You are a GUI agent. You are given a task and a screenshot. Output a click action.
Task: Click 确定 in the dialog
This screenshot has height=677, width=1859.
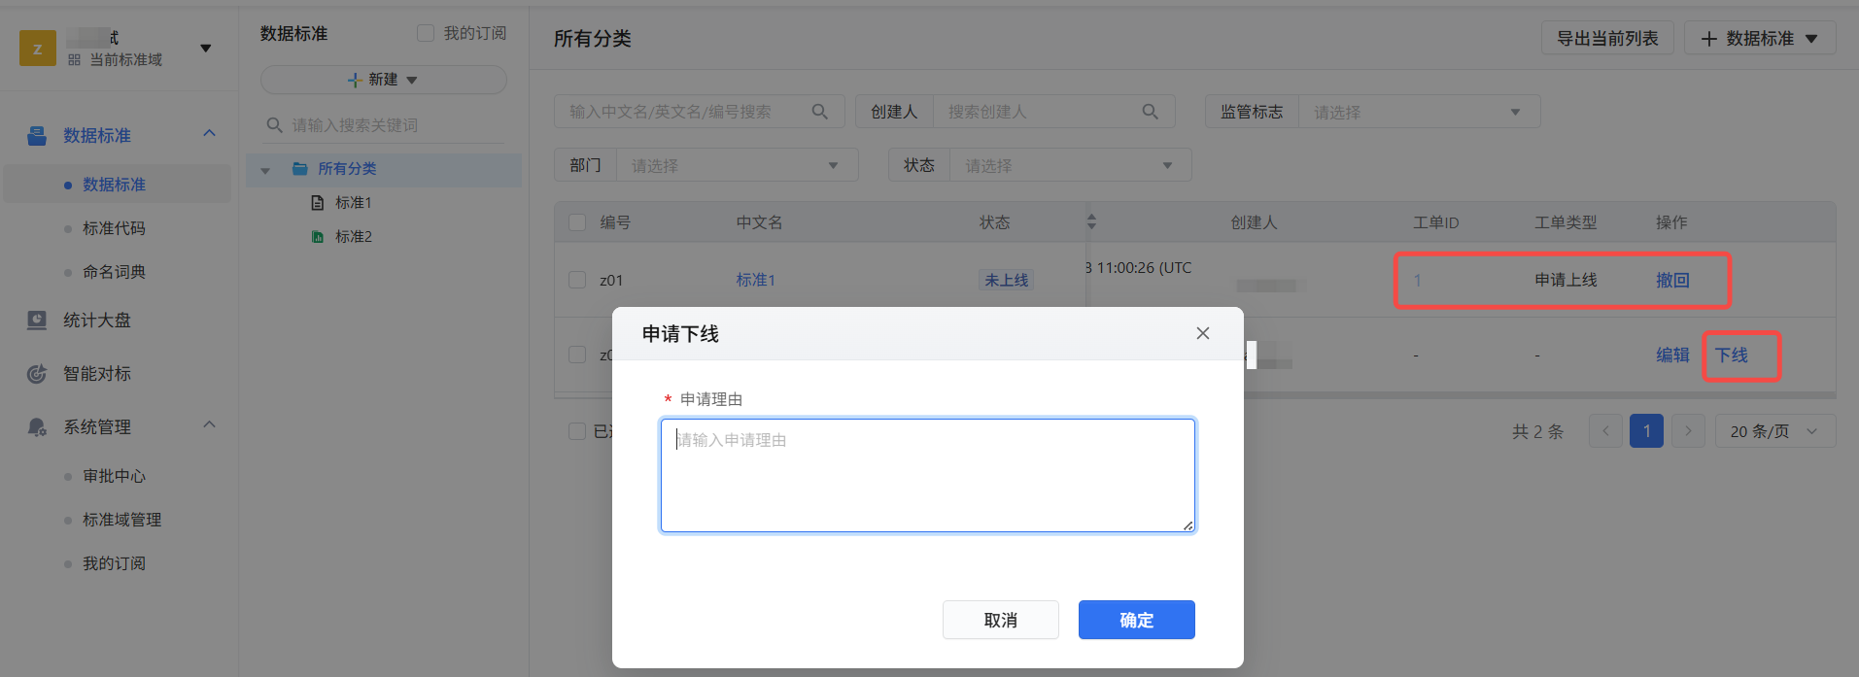tap(1137, 620)
